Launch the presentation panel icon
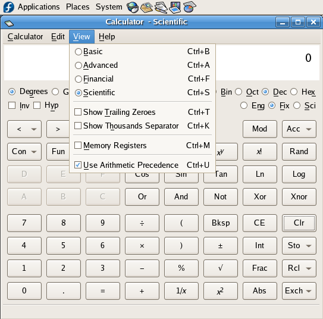Viewport: 323px width, 319px height. tap(175, 7)
